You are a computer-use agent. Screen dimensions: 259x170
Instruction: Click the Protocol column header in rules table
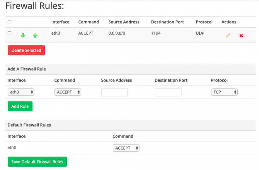tap(204, 22)
